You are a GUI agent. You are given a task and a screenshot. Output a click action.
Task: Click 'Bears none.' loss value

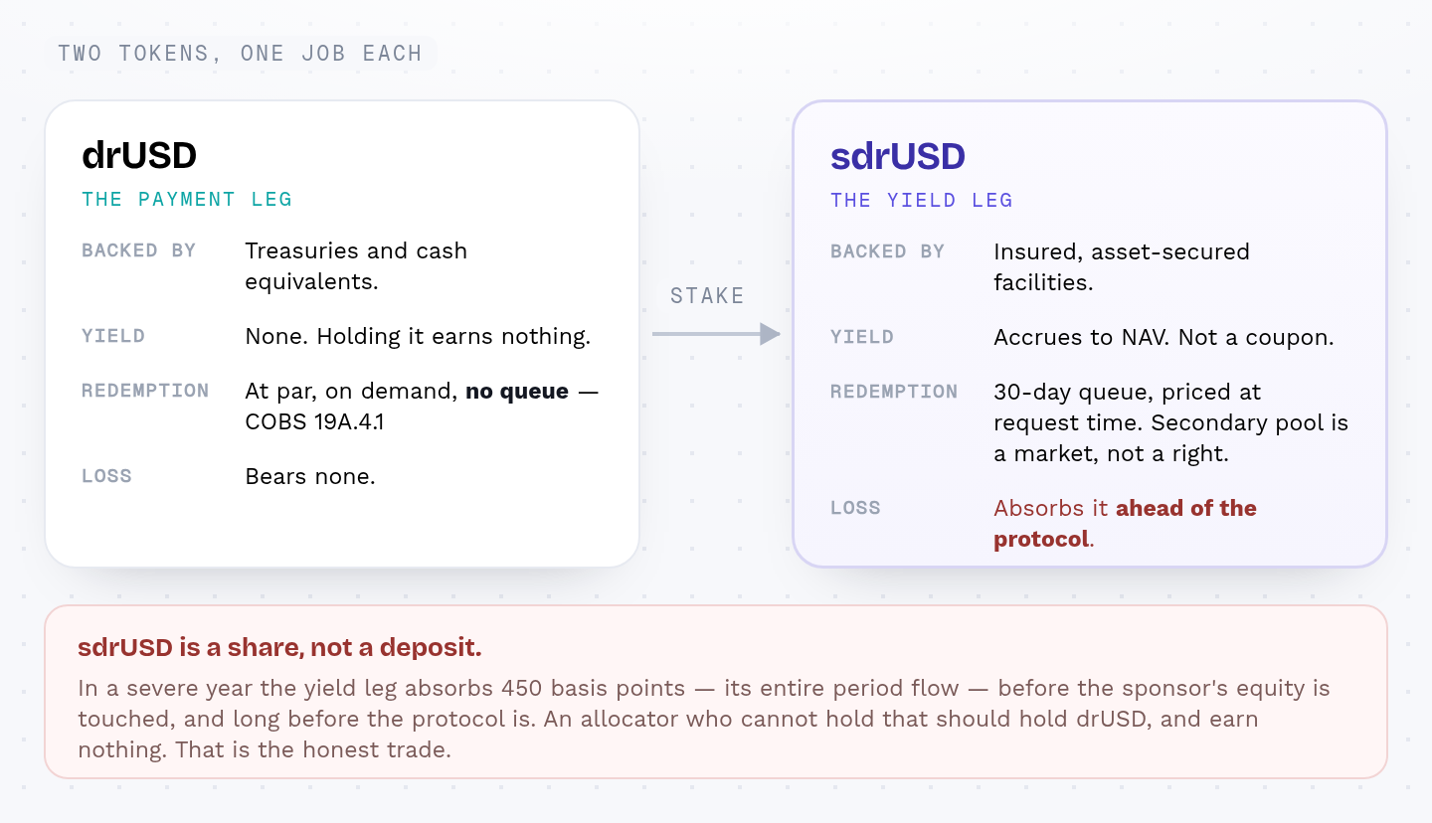pos(310,476)
